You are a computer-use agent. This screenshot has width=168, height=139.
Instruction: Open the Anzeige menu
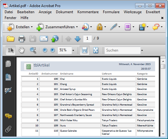click(45, 12)
